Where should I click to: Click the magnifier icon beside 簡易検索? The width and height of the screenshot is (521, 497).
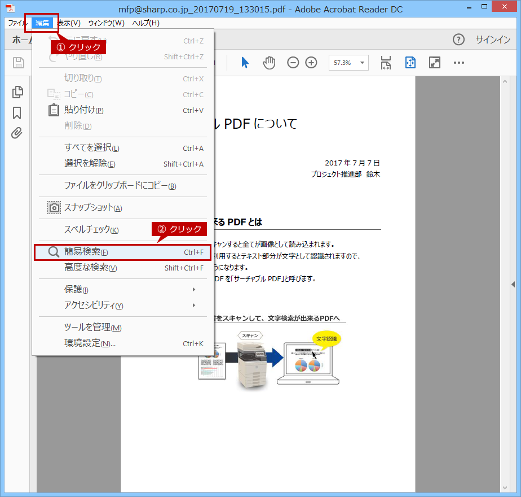pyautogui.click(x=54, y=252)
